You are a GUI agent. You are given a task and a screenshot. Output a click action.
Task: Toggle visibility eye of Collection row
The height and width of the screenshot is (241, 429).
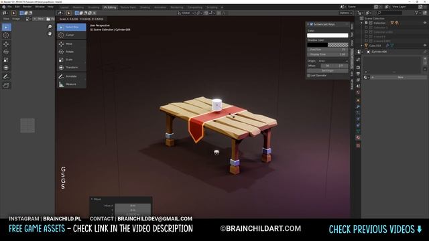(425, 23)
